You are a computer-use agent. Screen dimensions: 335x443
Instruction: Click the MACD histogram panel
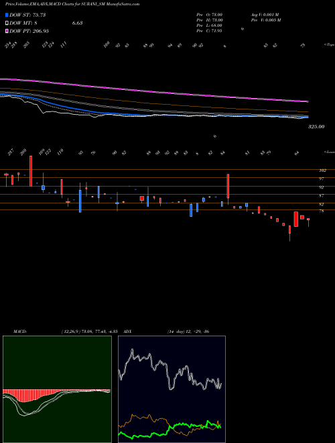pos(57,389)
